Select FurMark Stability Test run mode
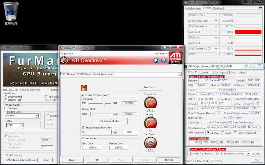 pos(6,100)
